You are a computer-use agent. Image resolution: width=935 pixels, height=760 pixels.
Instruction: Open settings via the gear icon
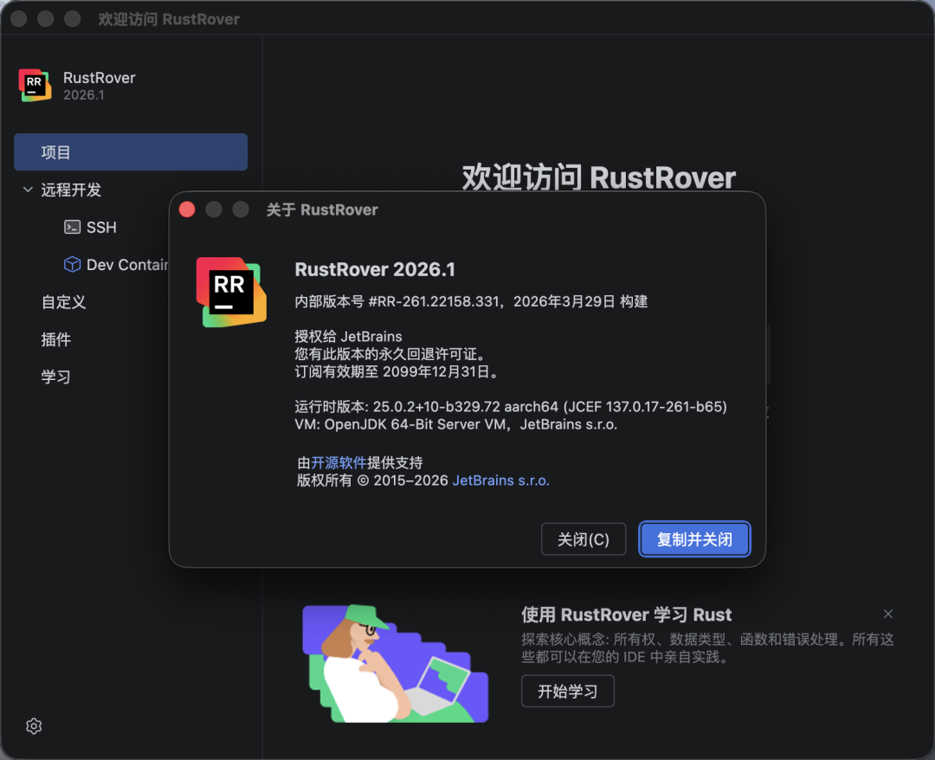34,725
